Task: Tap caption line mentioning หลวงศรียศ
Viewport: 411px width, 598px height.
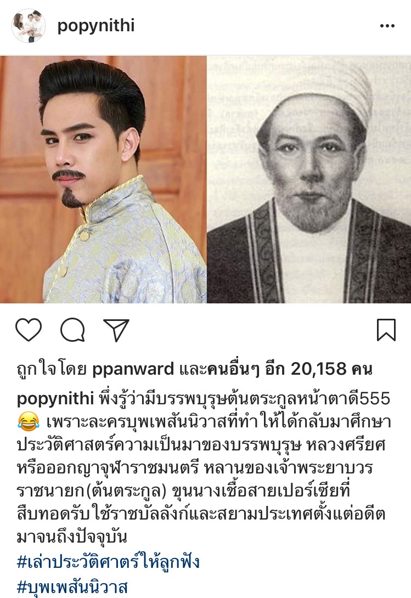Action: 201,445
